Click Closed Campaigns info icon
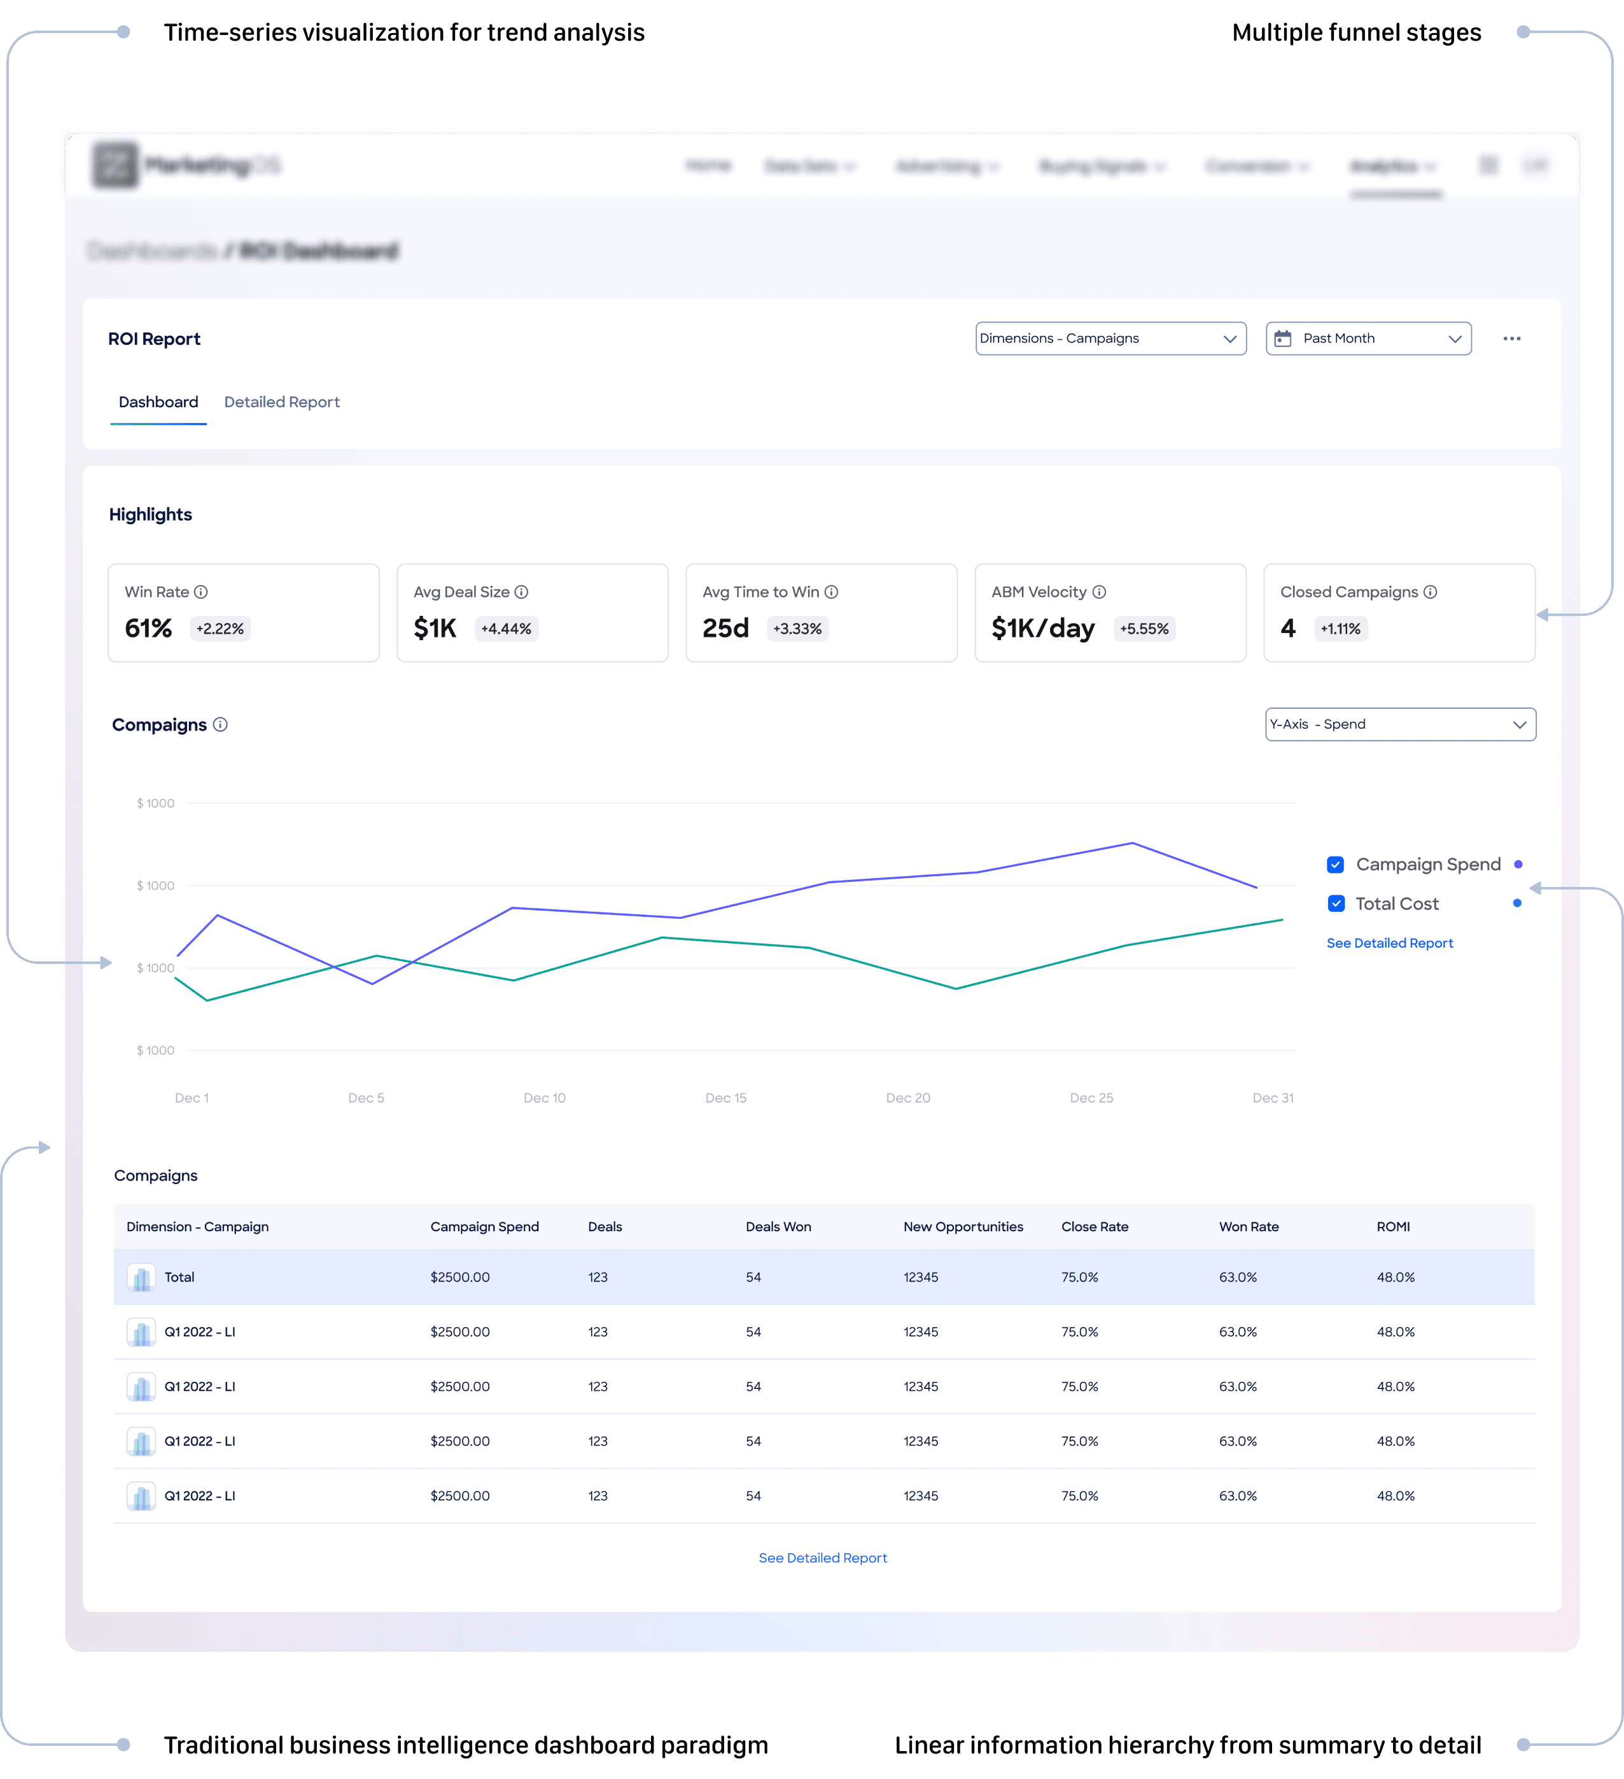The image size is (1624, 1779). point(1430,592)
